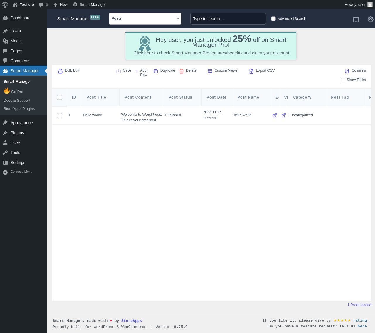375x333 pixels.
Task: Click the Export CSV icon
Action: 251,71
